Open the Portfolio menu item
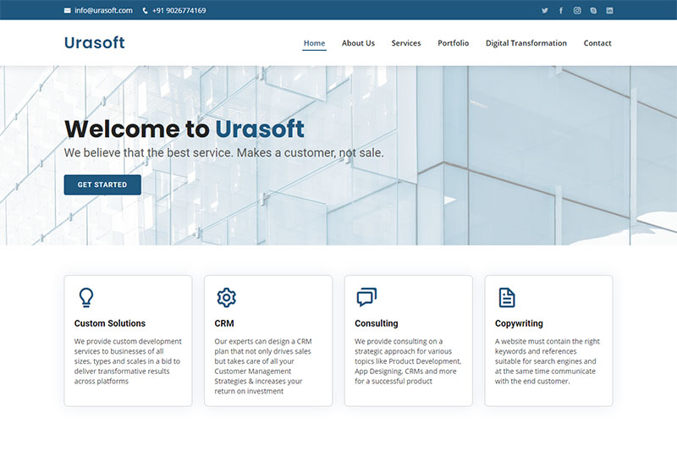This screenshot has width=677, height=451. 454,43
